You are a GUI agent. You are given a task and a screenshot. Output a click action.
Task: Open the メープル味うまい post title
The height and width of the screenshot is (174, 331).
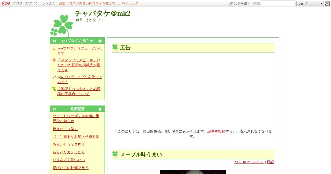pyautogui.click(x=141, y=155)
